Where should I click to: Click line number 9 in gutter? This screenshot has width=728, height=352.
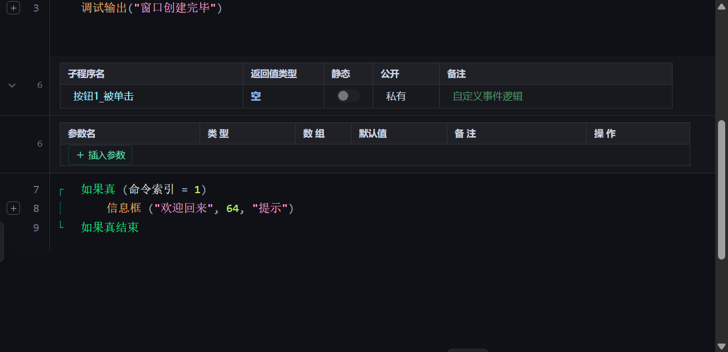(x=36, y=227)
